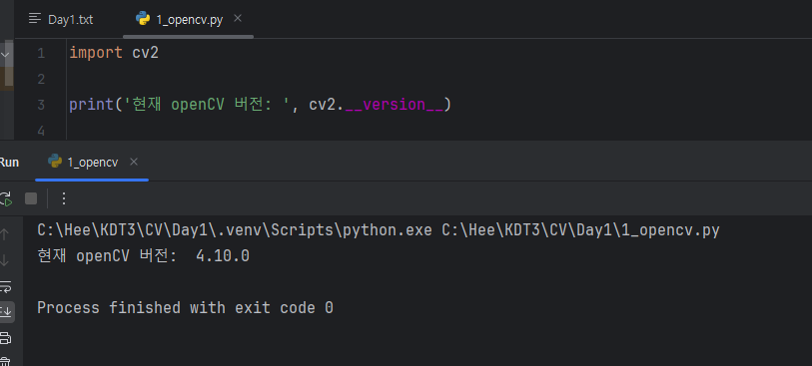
Task: Select the 1_opencv.py editor tab
Action: coord(189,20)
